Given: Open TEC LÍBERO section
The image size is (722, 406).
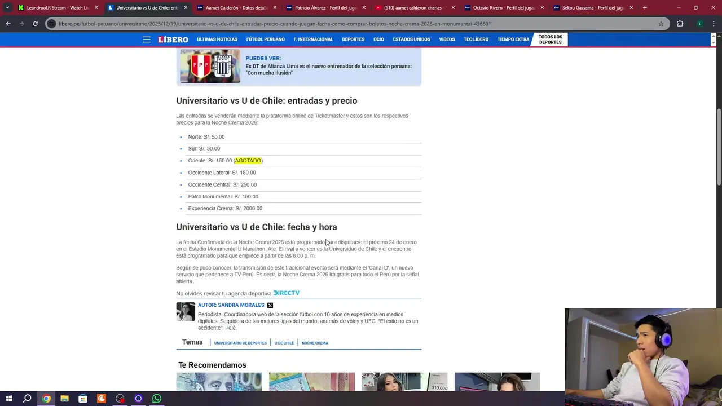Looking at the screenshot, I should [x=476, y=39].
